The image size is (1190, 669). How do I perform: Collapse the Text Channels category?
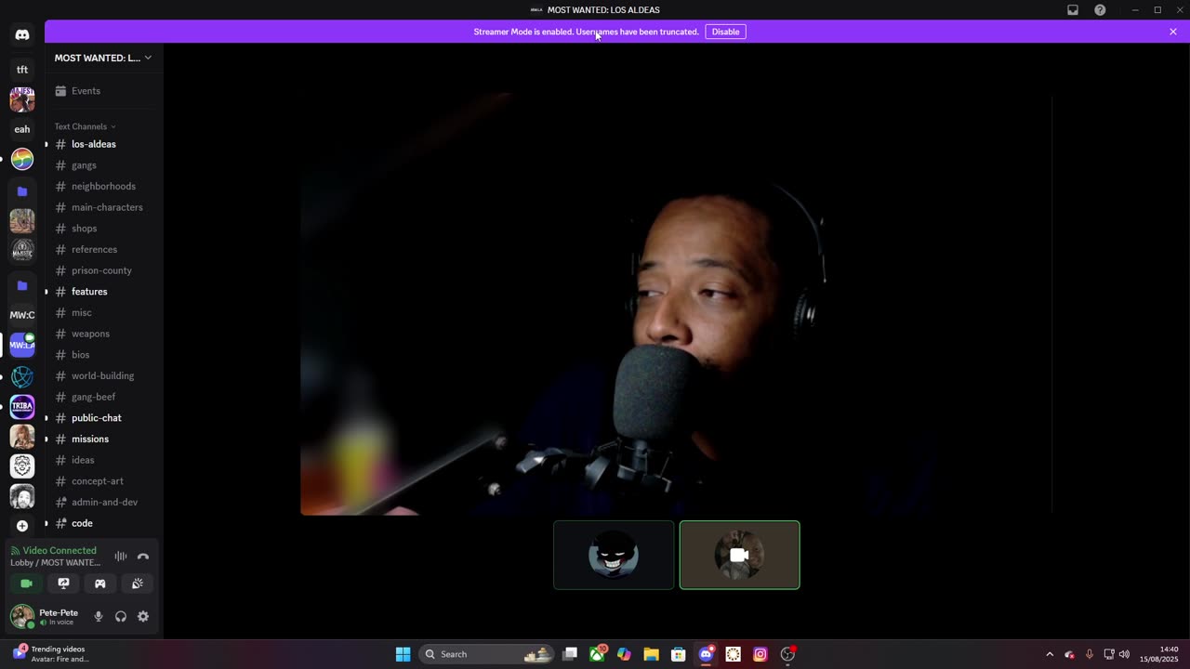click(85, 126)
